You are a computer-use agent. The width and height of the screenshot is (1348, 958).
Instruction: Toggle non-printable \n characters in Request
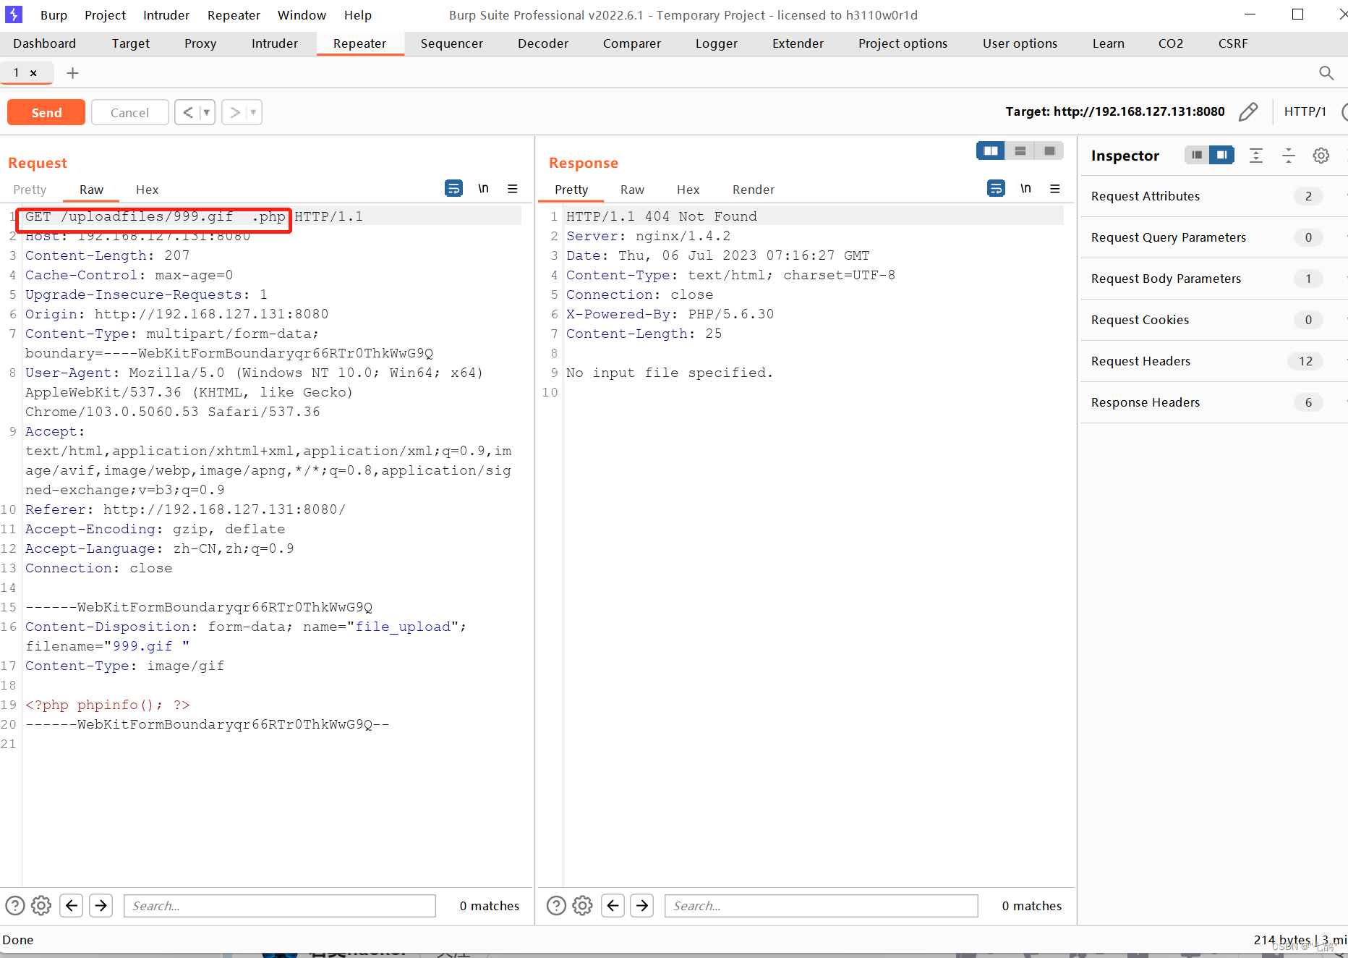[x=483, y=189]
